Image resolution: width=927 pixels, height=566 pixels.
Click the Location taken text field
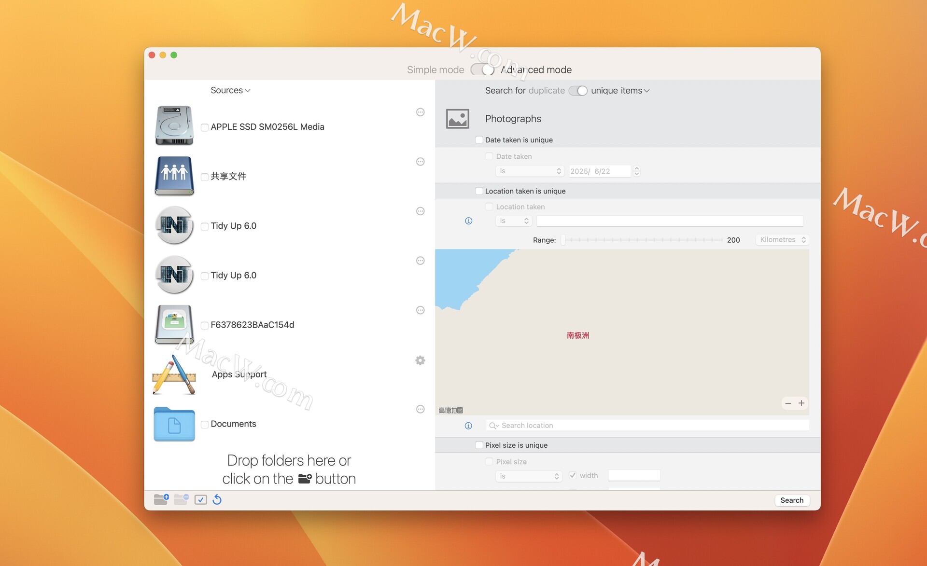click(x=670, y=221)
